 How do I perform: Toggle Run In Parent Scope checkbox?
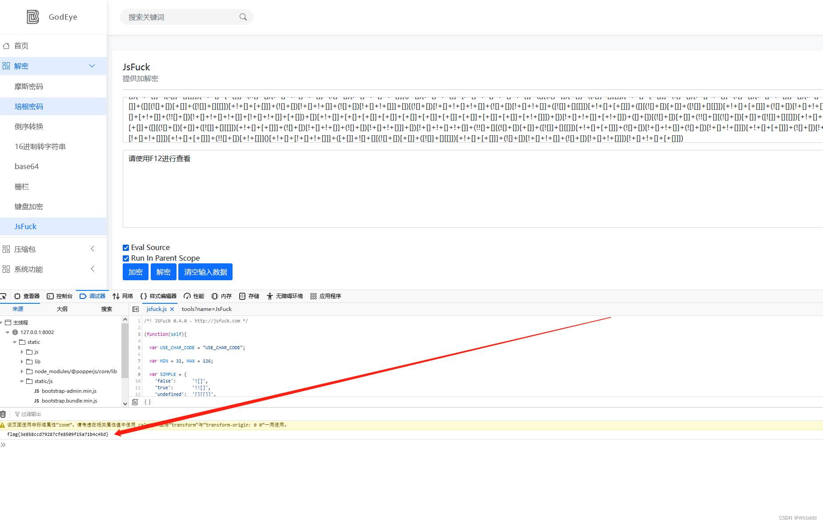coord(126,258)
